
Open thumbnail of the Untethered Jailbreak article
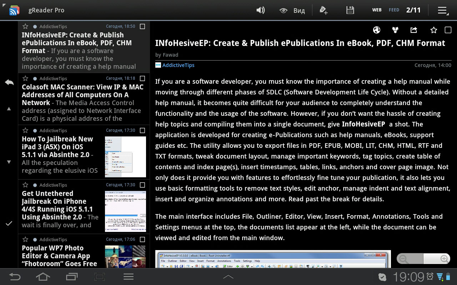125,211
